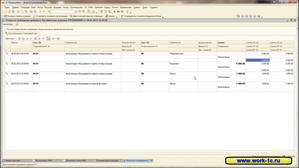Select Бухгалтерский и налоговый учет tab
Viewport: 299px width, 168px height.
click(x=21, y=34)
